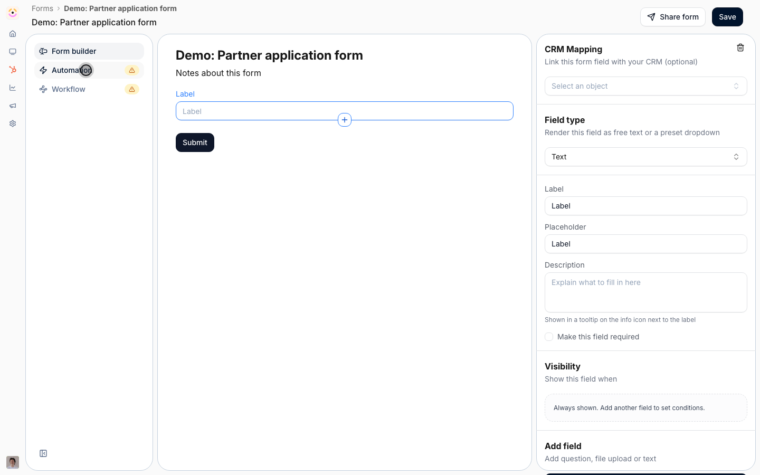
Task: Click the user avatar in the sidebar
Action: coord(13,462)
